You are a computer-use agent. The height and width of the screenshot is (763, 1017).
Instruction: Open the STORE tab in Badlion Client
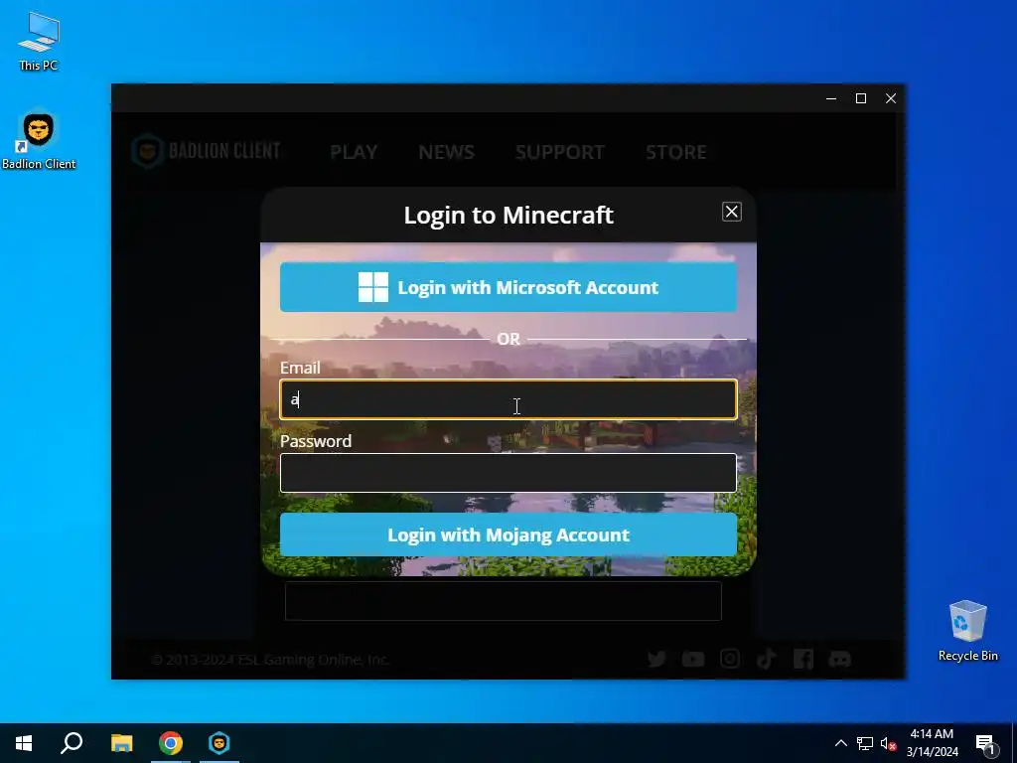pos(675,152)
